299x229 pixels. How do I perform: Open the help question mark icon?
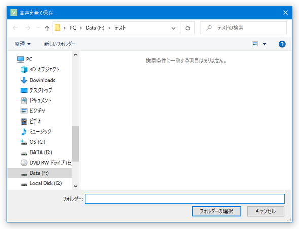click(x=282, y=44)
